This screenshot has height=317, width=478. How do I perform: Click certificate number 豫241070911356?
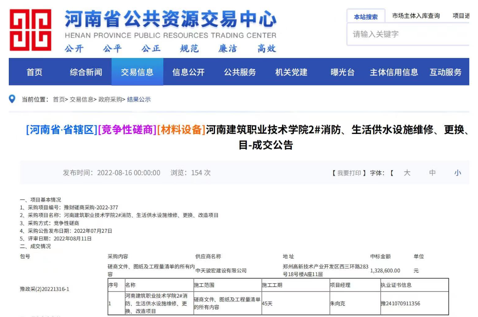click(400, 304)
